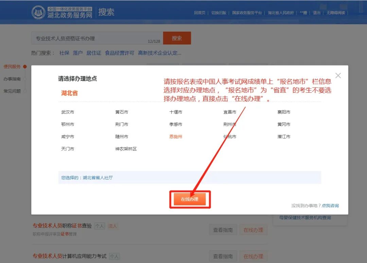Click 退出 to log out

coord(317,13)
